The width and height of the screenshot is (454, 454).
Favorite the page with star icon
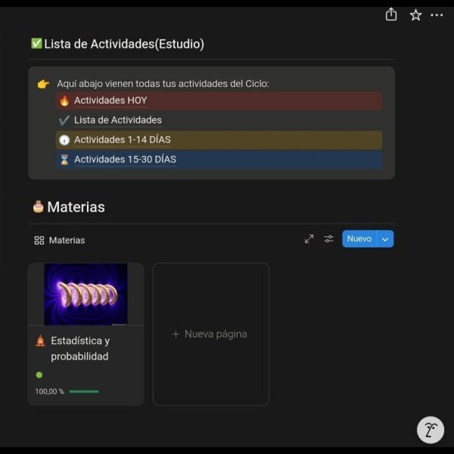click(415, 15)
